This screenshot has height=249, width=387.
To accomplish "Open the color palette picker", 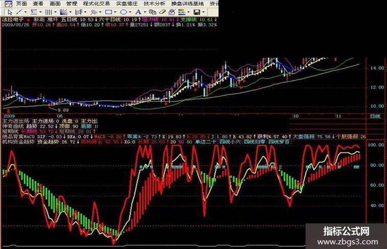I will 182,12.
